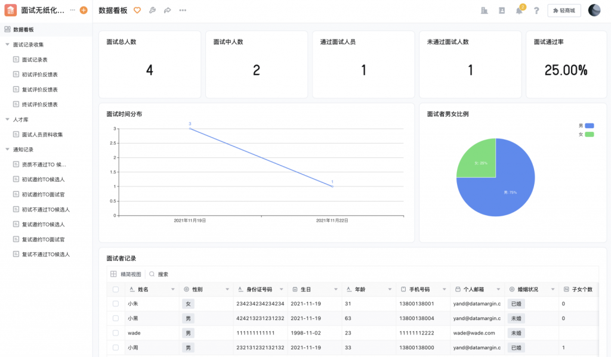Select 初试邀约TO面试官 in sidebar
611x357 pixels.
click(x=43, y=194)
